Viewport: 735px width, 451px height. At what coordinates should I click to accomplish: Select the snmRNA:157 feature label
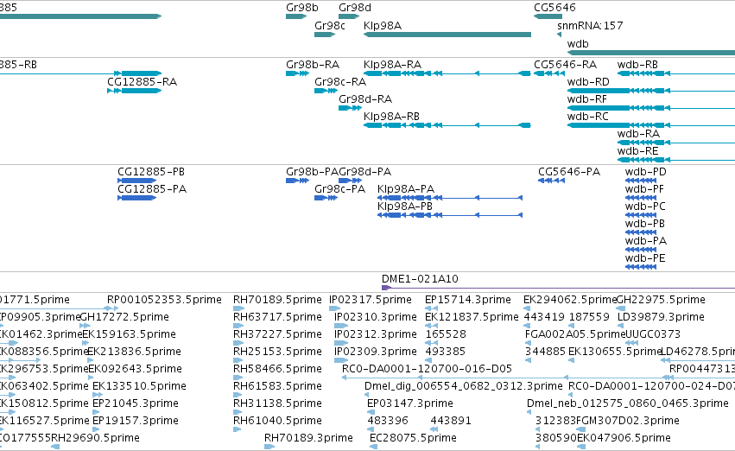[x=590, y=25]
